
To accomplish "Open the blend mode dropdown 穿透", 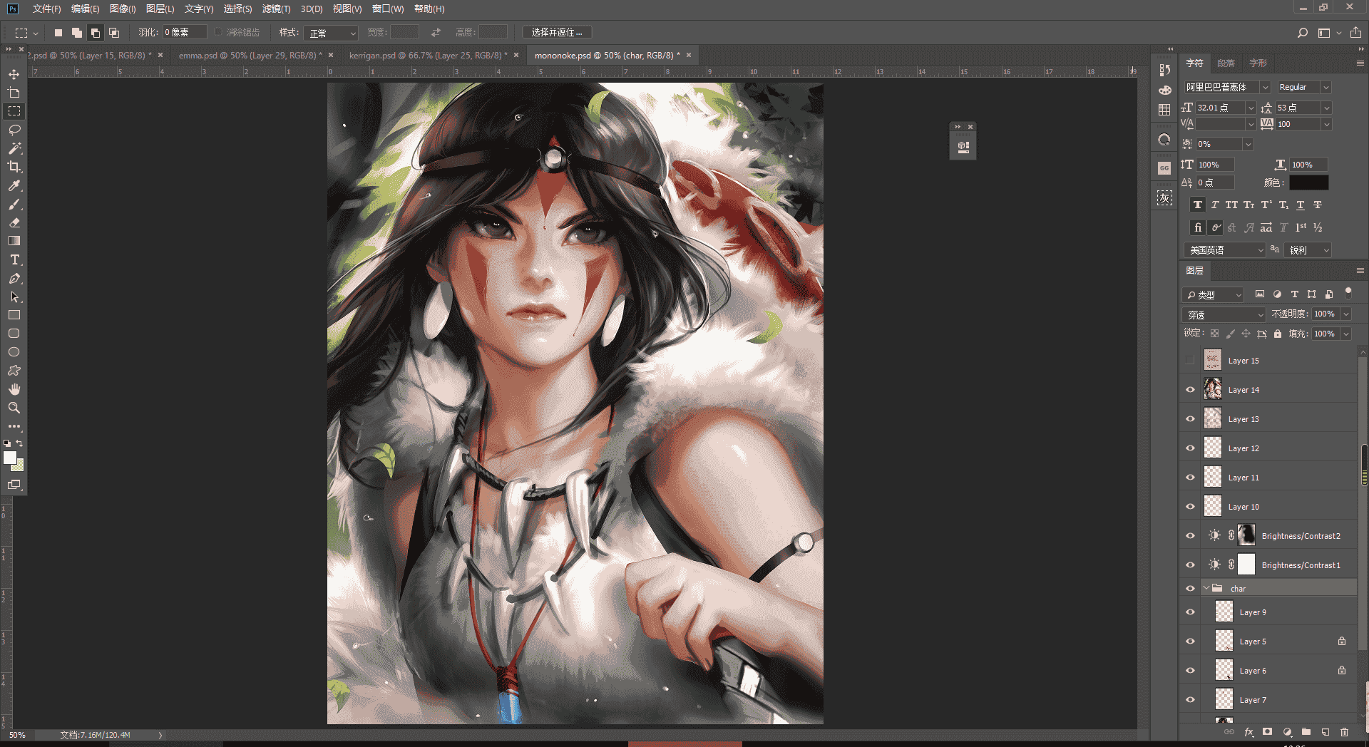I will pos(1224,314).
